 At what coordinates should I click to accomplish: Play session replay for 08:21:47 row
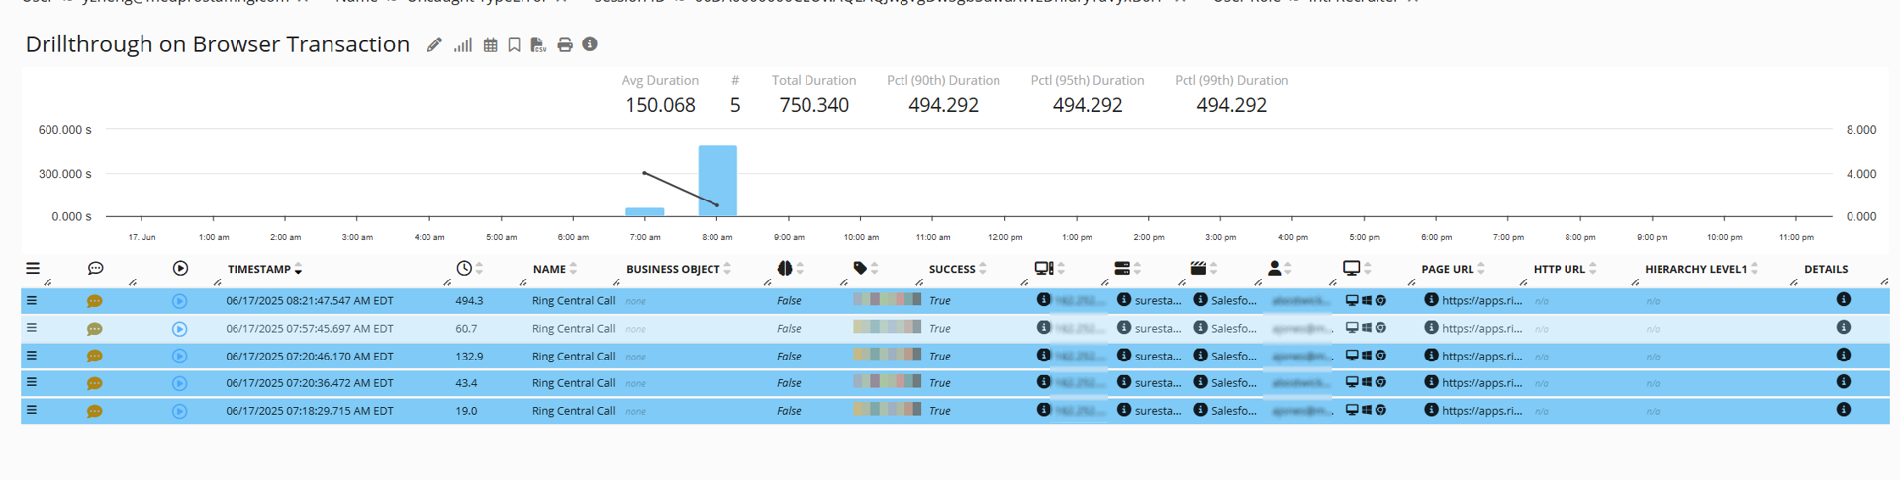[179, 301]
